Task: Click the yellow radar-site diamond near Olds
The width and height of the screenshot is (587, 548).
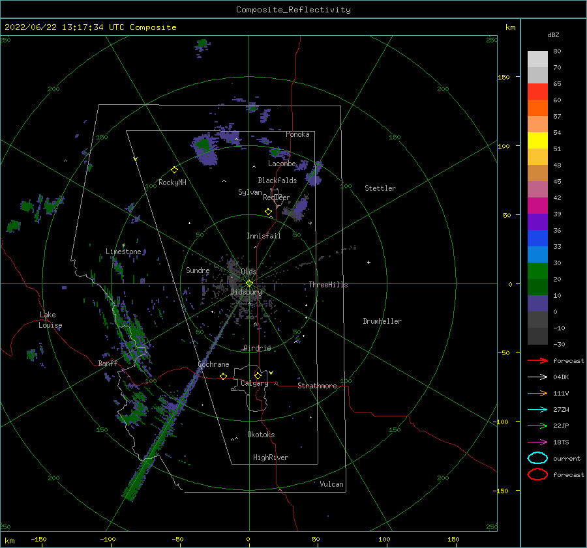Action: (x=249, y=283)
